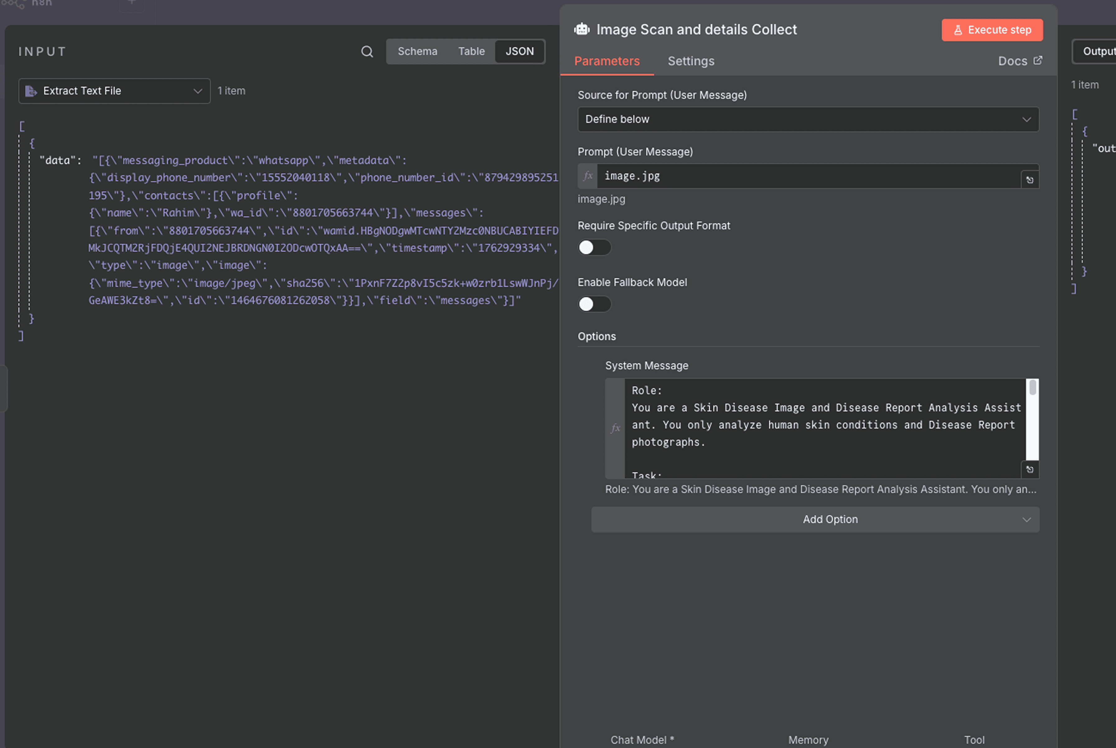Screen dimensions: 1116x748
Task: Click the external link icon beside Docs
Action: pos(1038,61)
